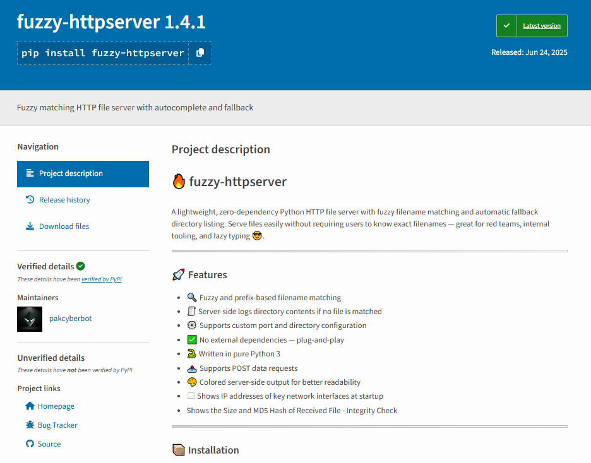Screen dimensions: 591x463
Task: Click the fire emoji beside fuzzy-httpserver heading
Action: click(x=179, y=182)
